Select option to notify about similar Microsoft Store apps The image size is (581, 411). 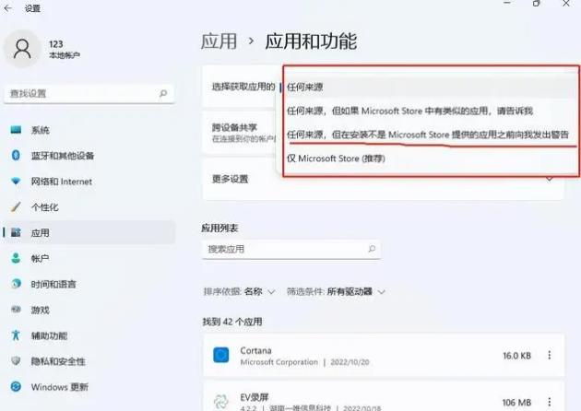coord(430,112)
